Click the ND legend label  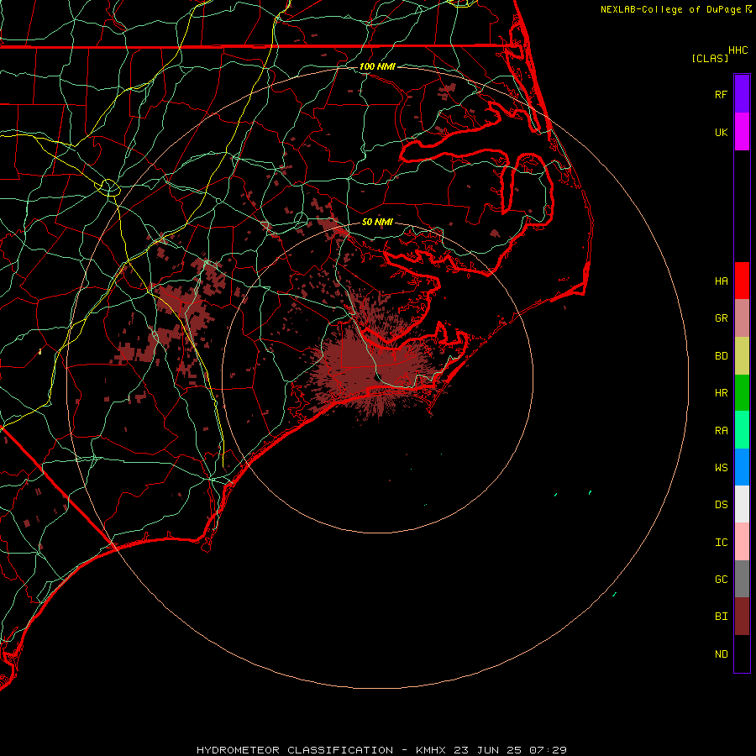pyautogui.click(x=721, y=654)
